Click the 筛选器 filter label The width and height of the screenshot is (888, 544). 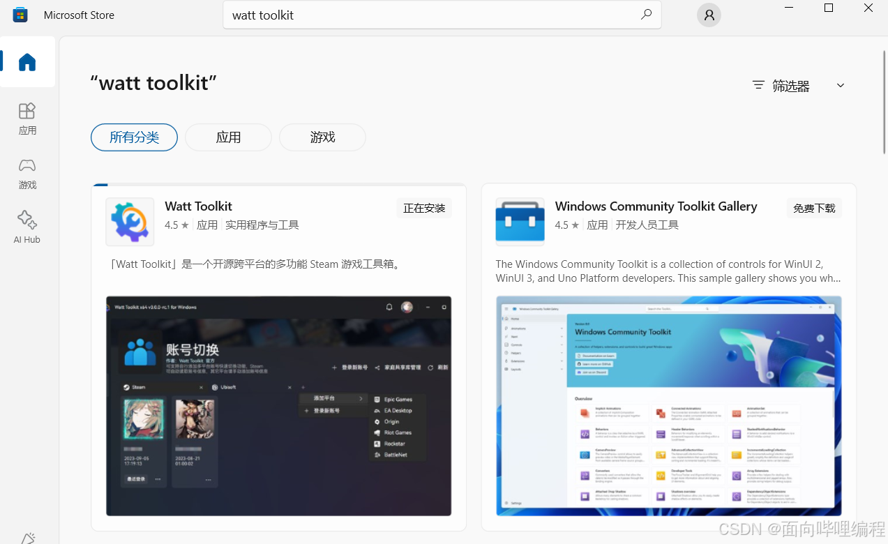pos(791,86)
